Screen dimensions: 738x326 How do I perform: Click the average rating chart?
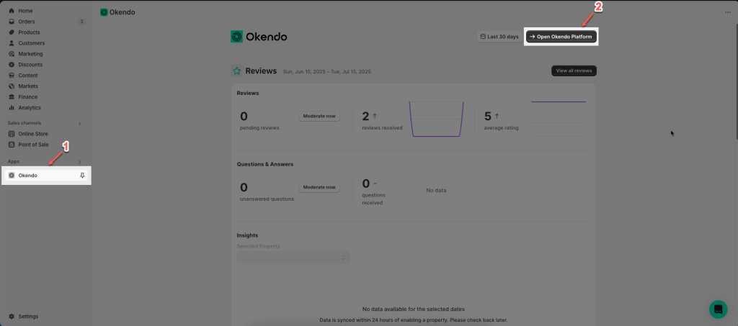pyautogui.click(x=559, y=119)
